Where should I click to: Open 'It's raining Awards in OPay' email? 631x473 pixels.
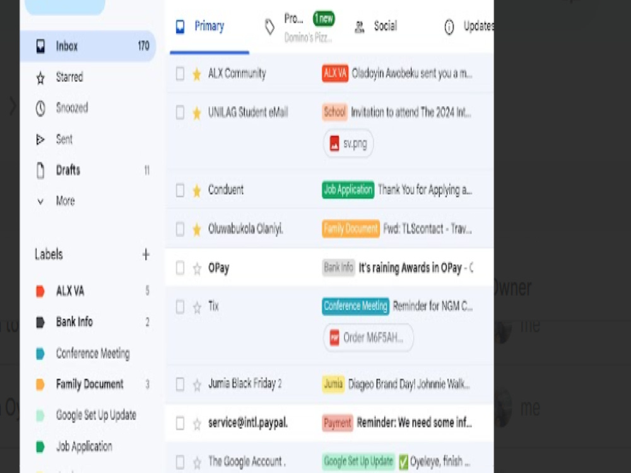point(330,268)
